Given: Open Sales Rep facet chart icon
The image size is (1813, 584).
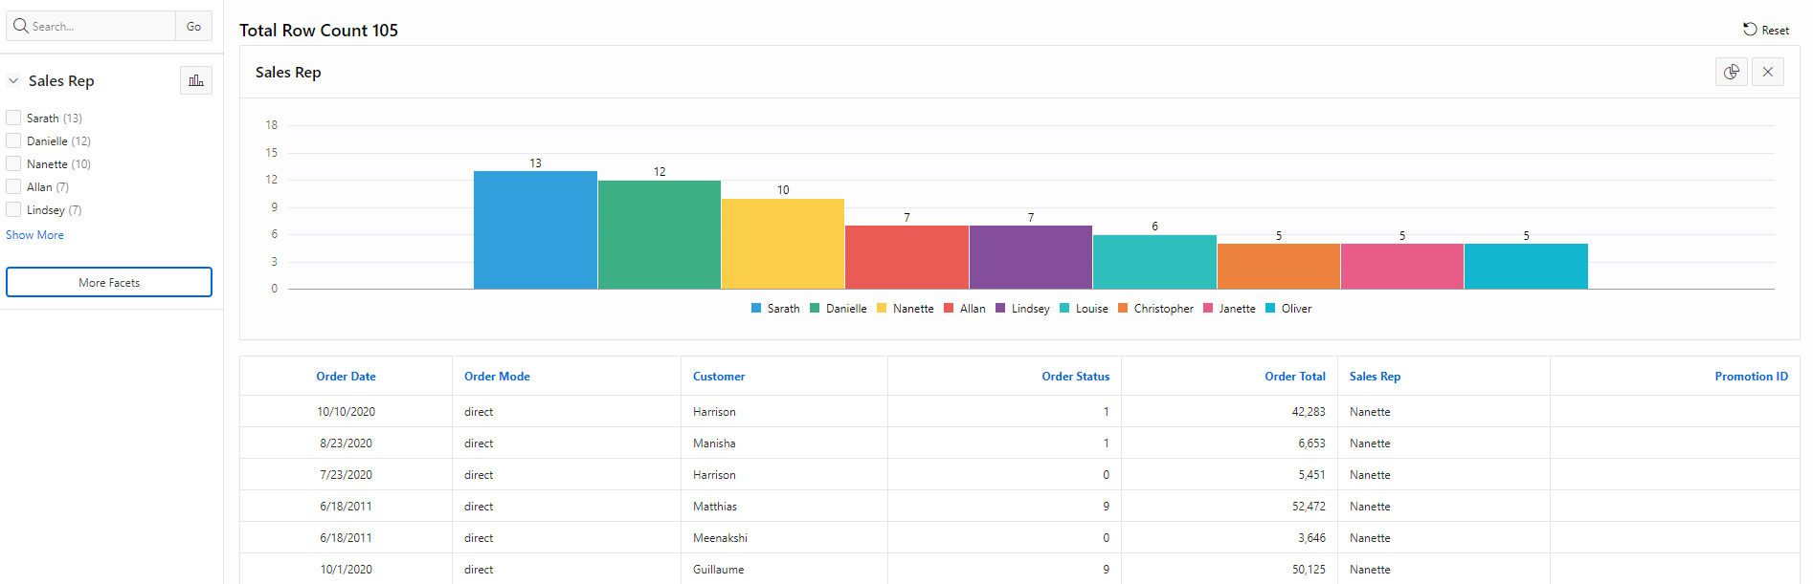Looking at the screenshot, I should [196, 80].
